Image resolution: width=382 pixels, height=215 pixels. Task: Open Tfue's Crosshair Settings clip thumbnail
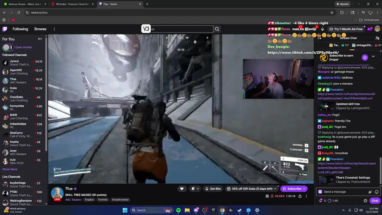(x=326, y=179)
